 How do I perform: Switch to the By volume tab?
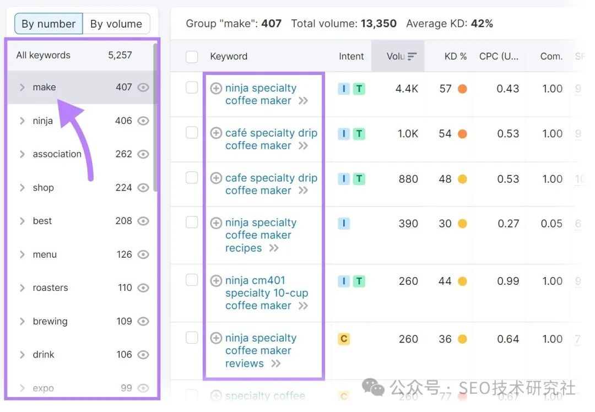click(116, 24)
